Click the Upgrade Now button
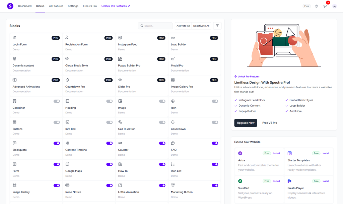This screenshot has height=204, width=343. click(x=246, y=123)
